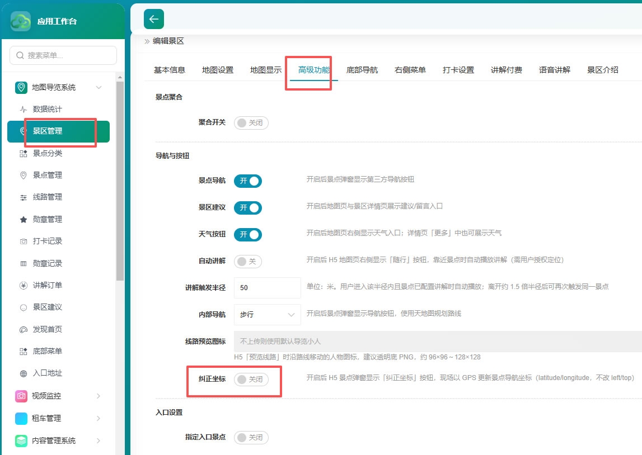Click the 地图导览系统 map pin icon

click(21, 87)
